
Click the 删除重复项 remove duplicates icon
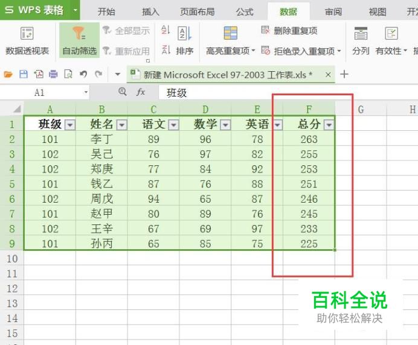click(x=266, y=30)
